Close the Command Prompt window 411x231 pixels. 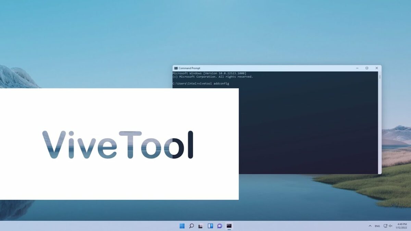377,68
